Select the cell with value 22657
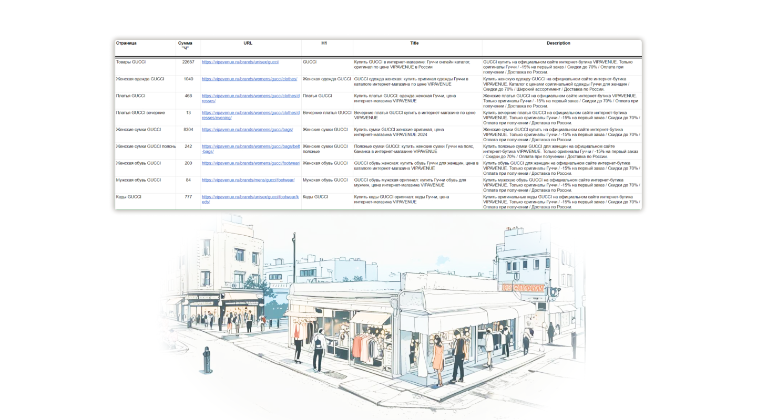Screen dimensions: 757x420 [188, 62]
